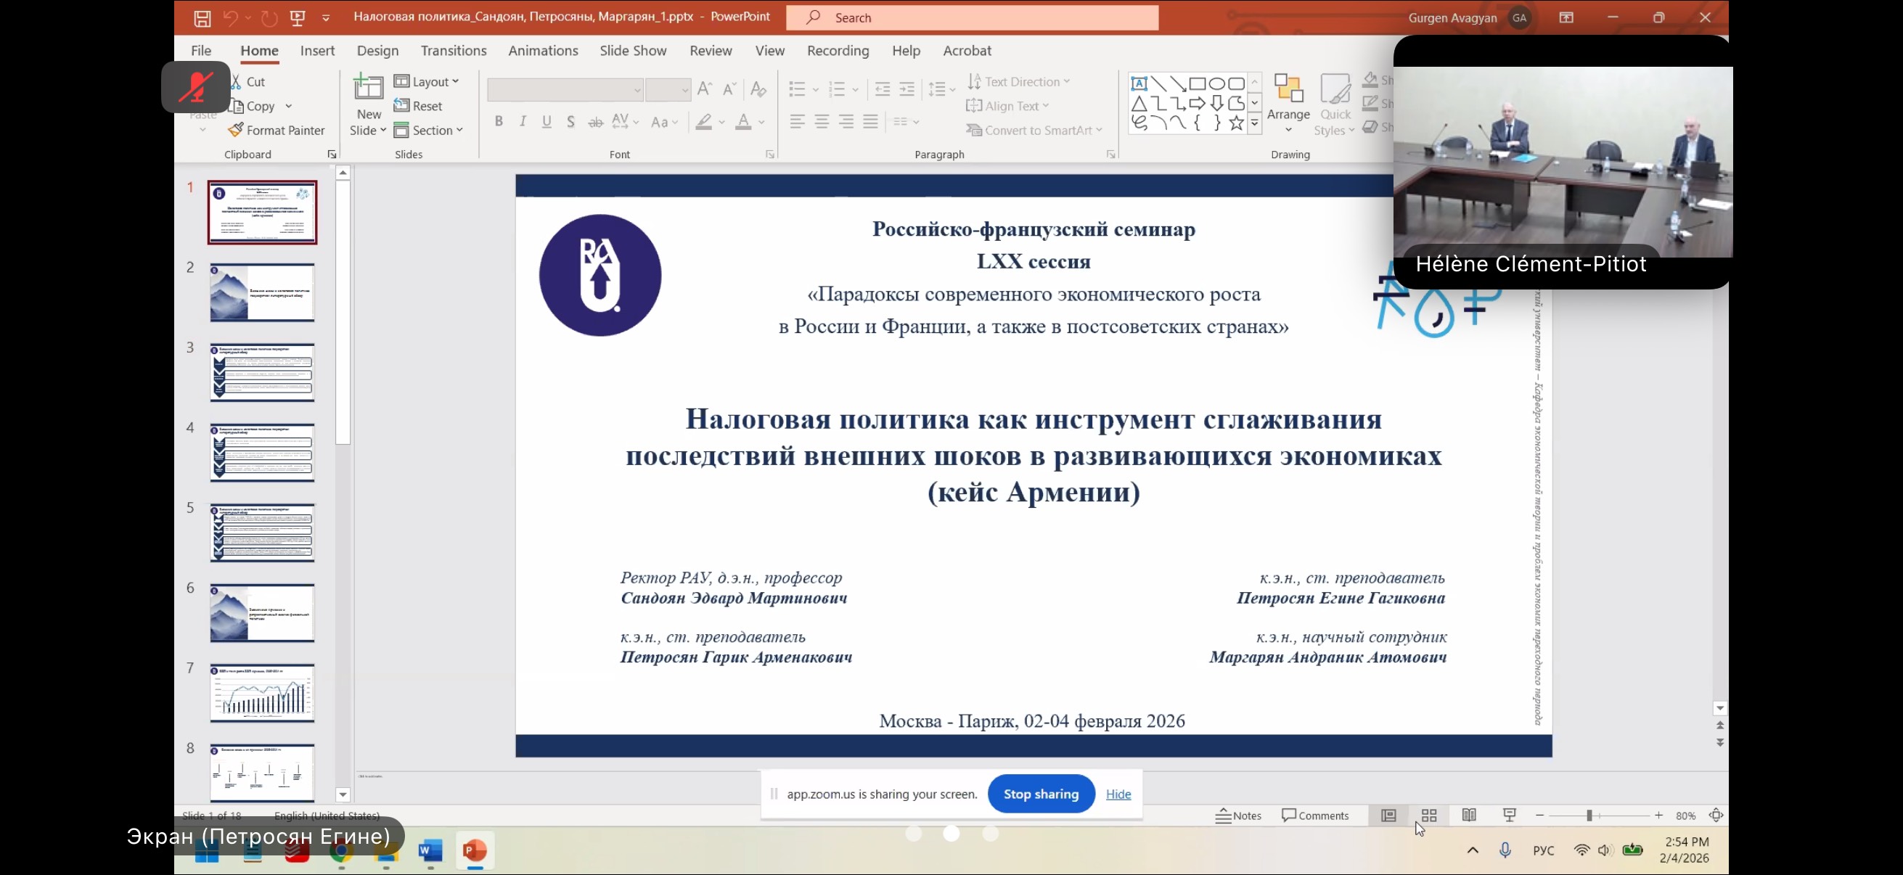Toggle the Comments pane
Viewport: 1903px width, 875px height.
[1315, 816]
